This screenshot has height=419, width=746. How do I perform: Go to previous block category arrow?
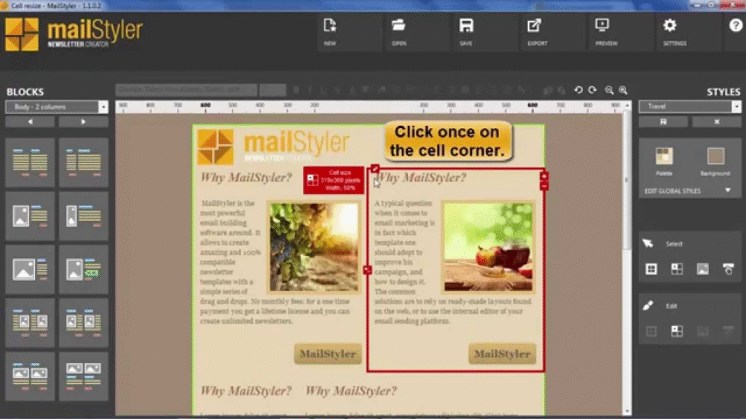point(31,121)
